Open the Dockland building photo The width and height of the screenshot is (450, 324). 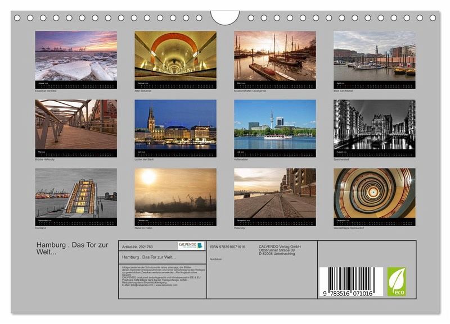tap(76, 193)
